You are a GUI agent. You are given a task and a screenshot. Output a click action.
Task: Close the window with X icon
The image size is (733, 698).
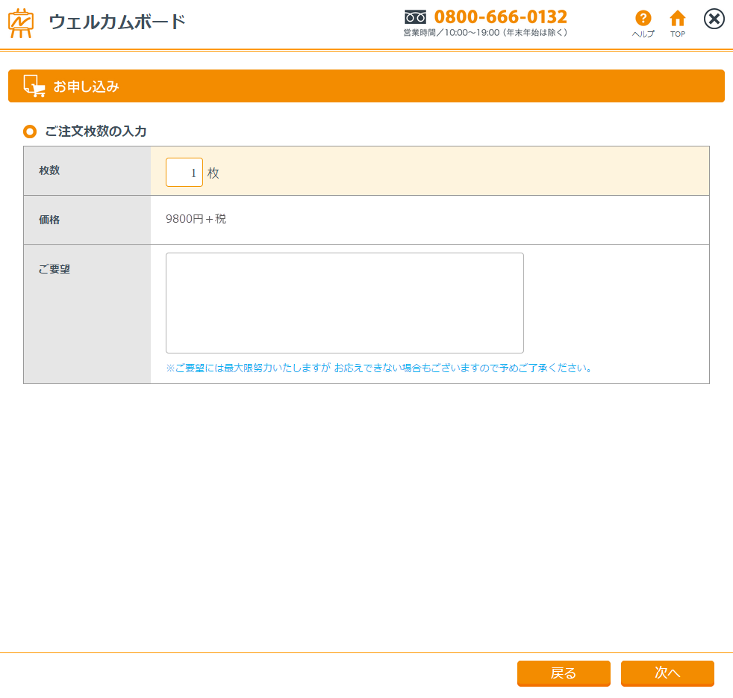(714, 19)
